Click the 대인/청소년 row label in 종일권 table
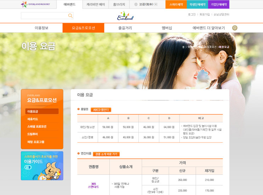The height and width of the screenshot is (195, 263). pyautogui.click(x=87, y=127)
